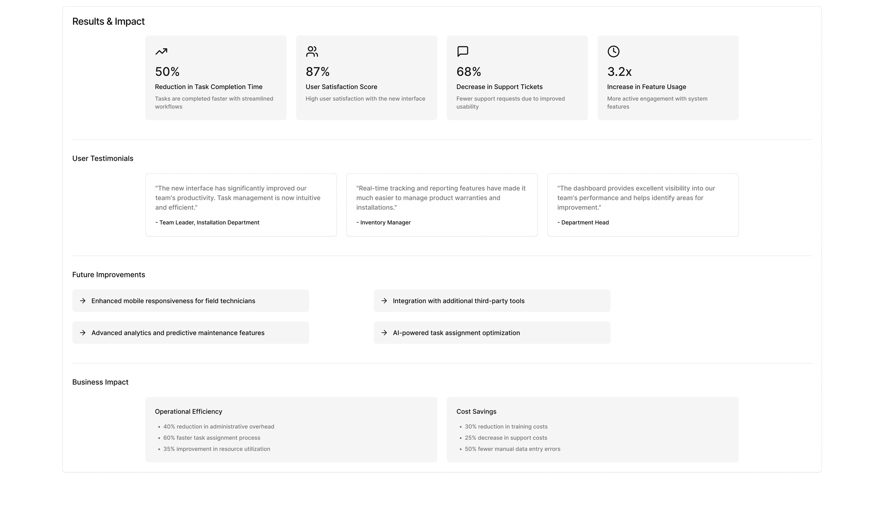Select Reduction in Task Completion Time label
The image size is (883, 510).
click(209, 87)
